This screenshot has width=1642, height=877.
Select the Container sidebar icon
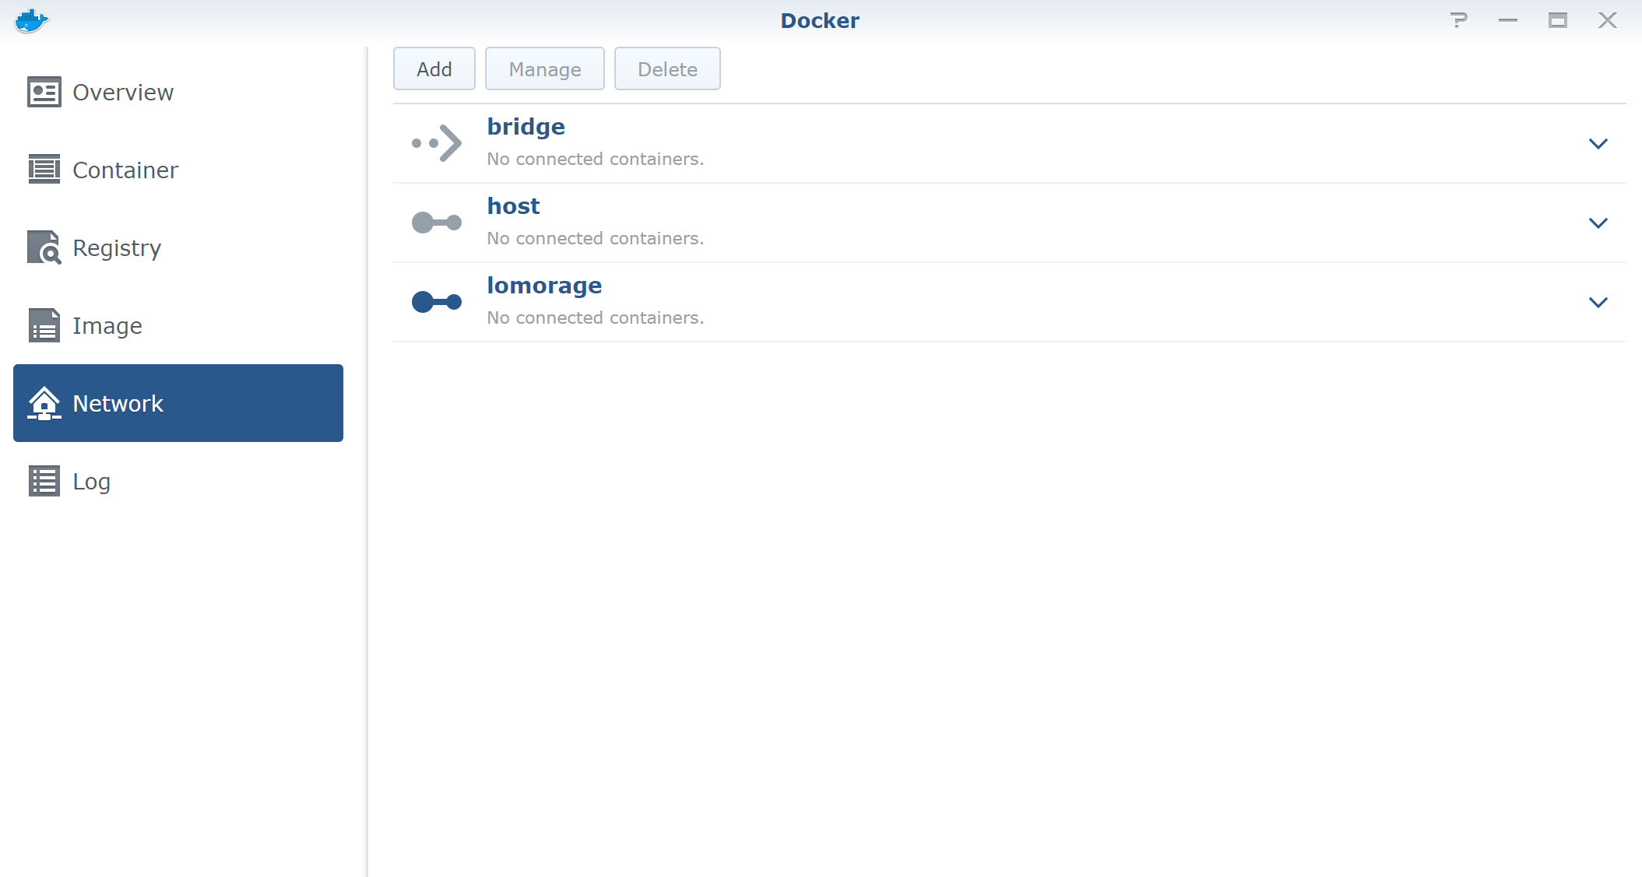(x=44, y=170)
